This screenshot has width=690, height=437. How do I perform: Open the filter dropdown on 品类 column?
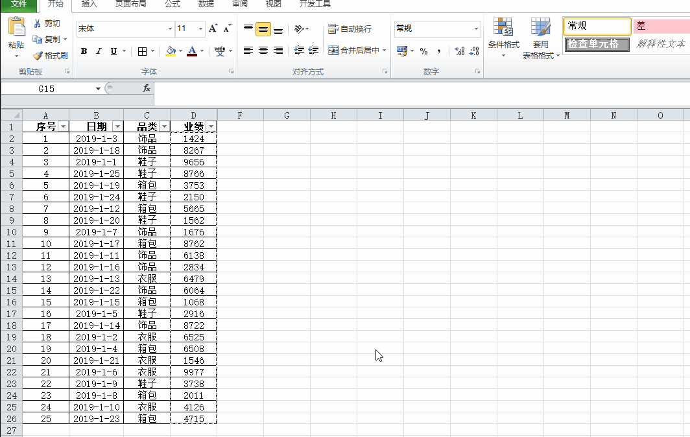164,125
